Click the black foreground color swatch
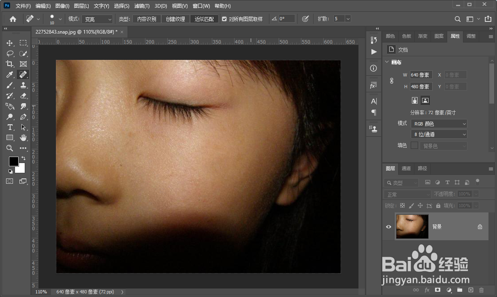497x297 pixels. coord(13,161)
